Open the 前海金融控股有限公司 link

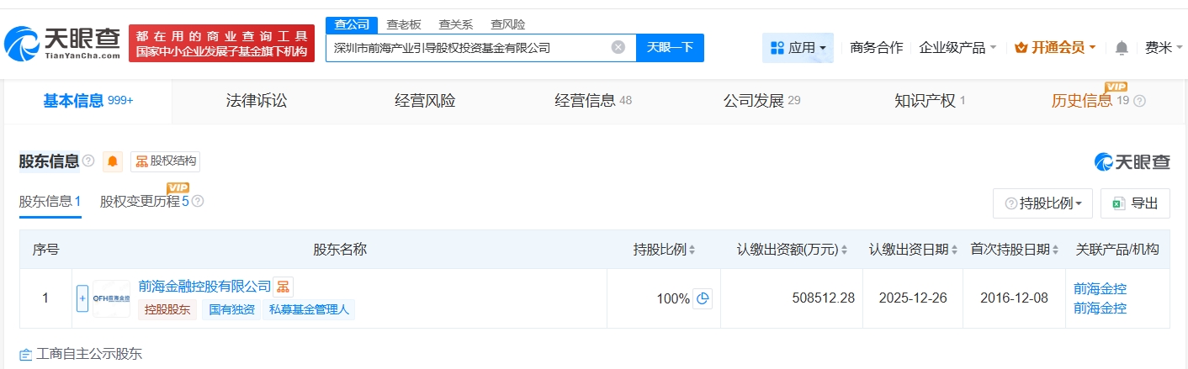coord(204,287)
